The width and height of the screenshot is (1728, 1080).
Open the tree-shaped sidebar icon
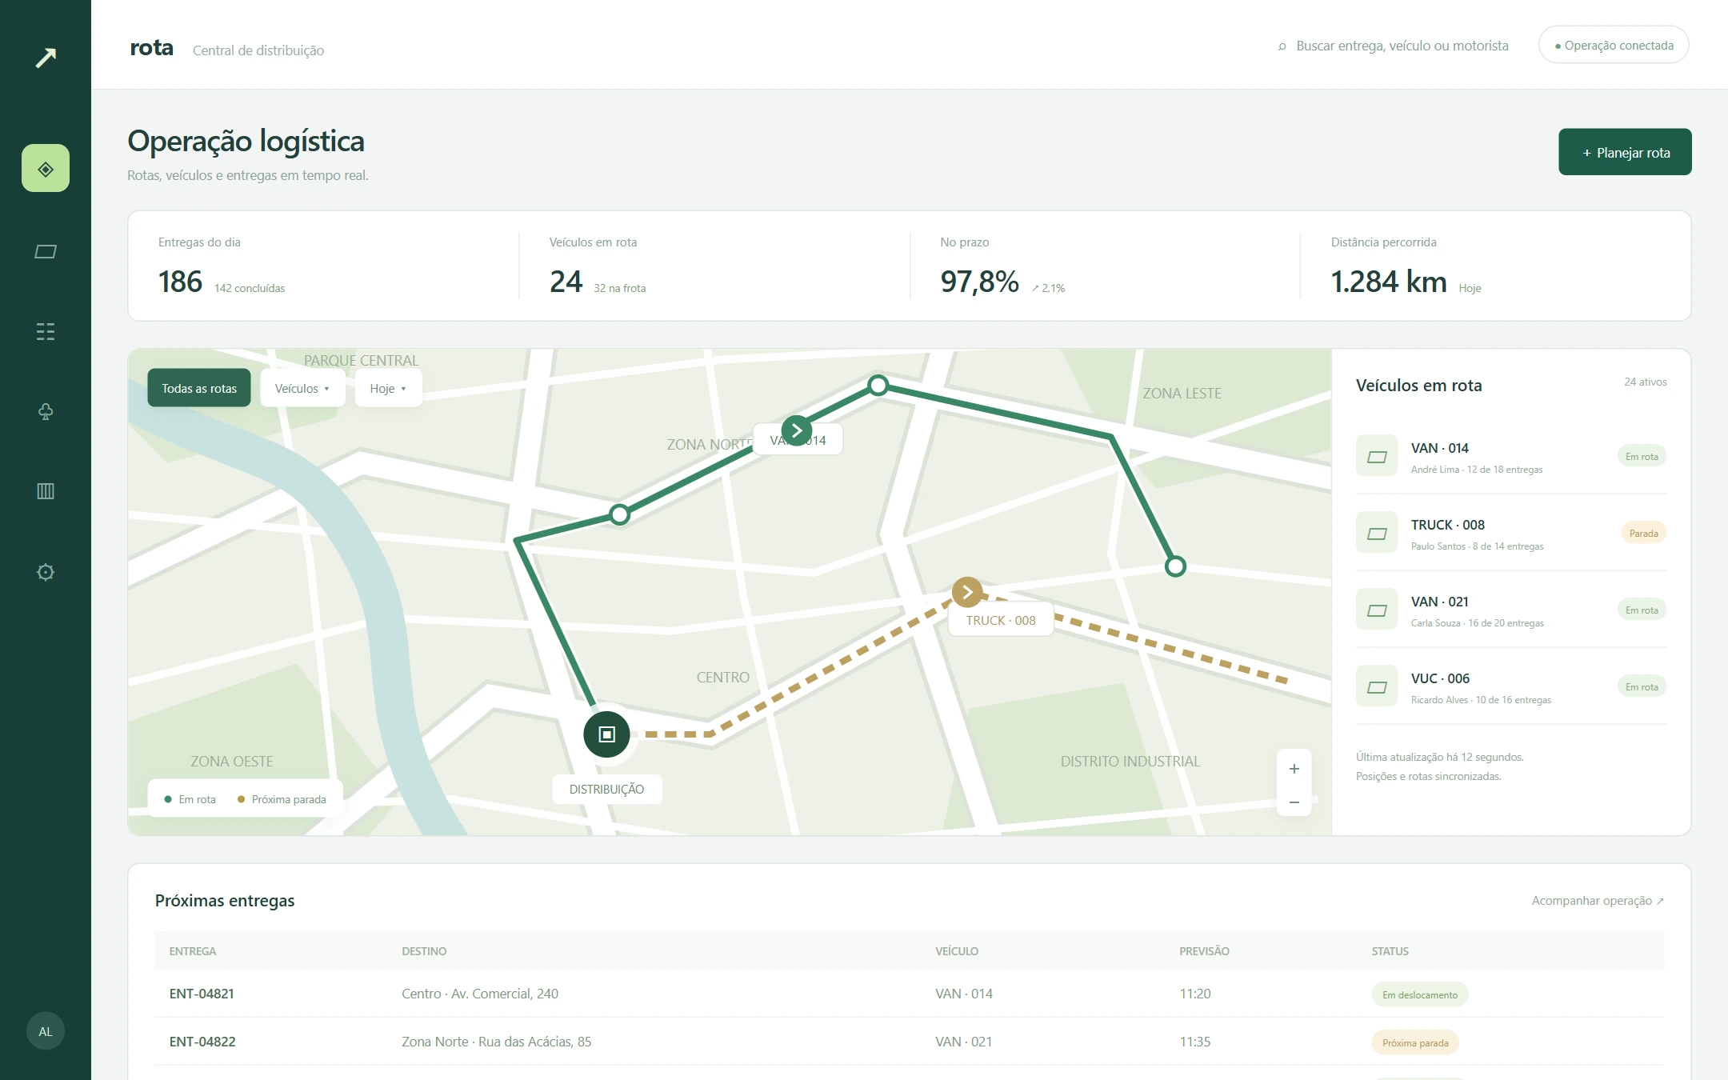tap(46, 411)
